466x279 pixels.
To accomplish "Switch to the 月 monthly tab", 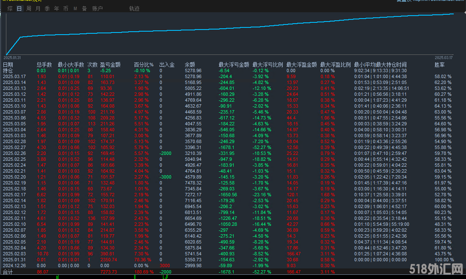I will point(38,8).
